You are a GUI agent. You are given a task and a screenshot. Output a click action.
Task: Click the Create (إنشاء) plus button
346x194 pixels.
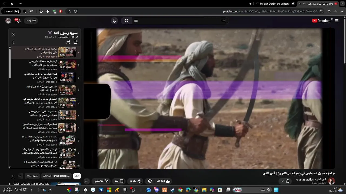pyautogui.click(x=31, y=20)
